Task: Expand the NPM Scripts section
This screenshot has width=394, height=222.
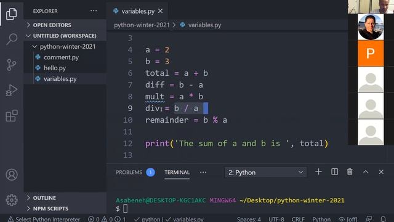Action: (x=65, y=208)
